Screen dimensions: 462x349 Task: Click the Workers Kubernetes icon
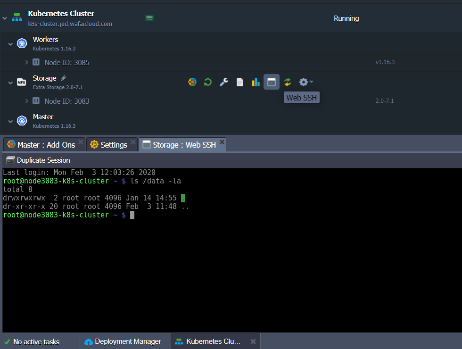[x=22, y=43]
